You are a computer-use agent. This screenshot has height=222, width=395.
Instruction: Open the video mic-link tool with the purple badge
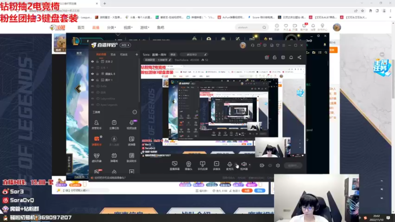[x=131, y=125]
